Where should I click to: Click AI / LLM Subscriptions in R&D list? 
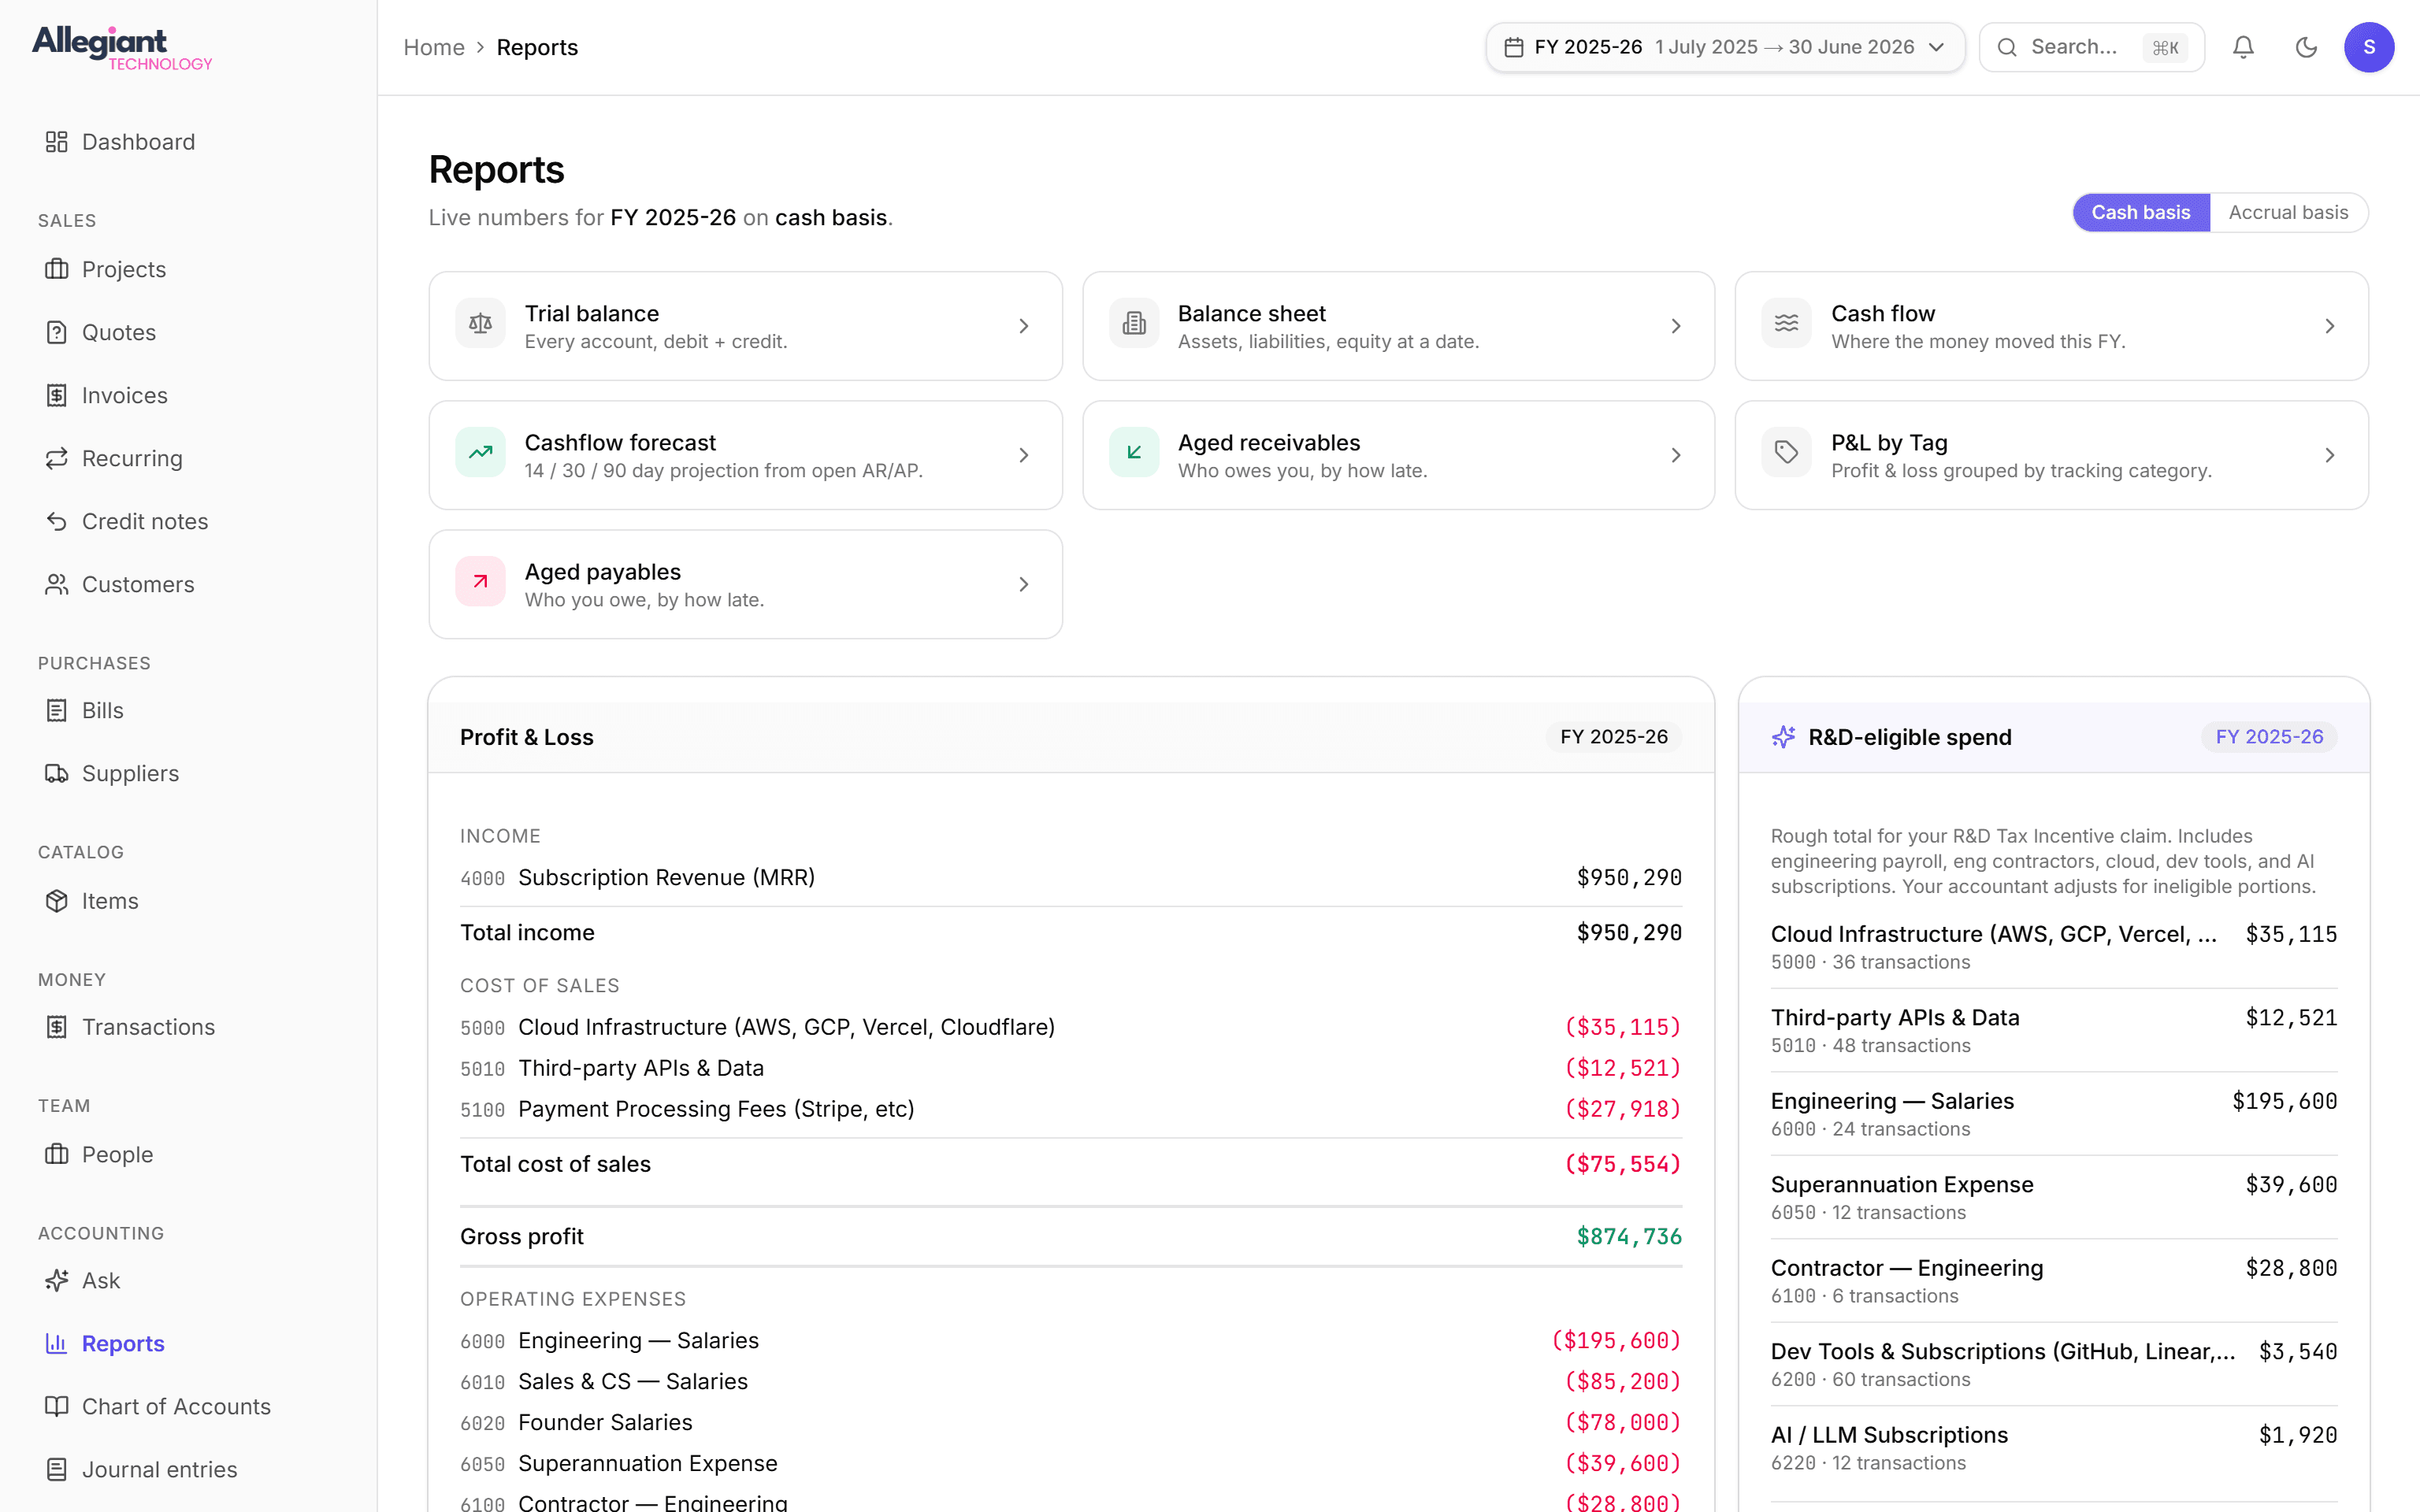pyautogui.click(x=2054, y=1447)
